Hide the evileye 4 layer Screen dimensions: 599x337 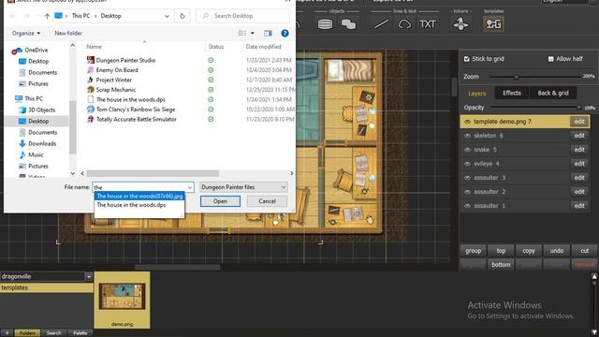467,164
